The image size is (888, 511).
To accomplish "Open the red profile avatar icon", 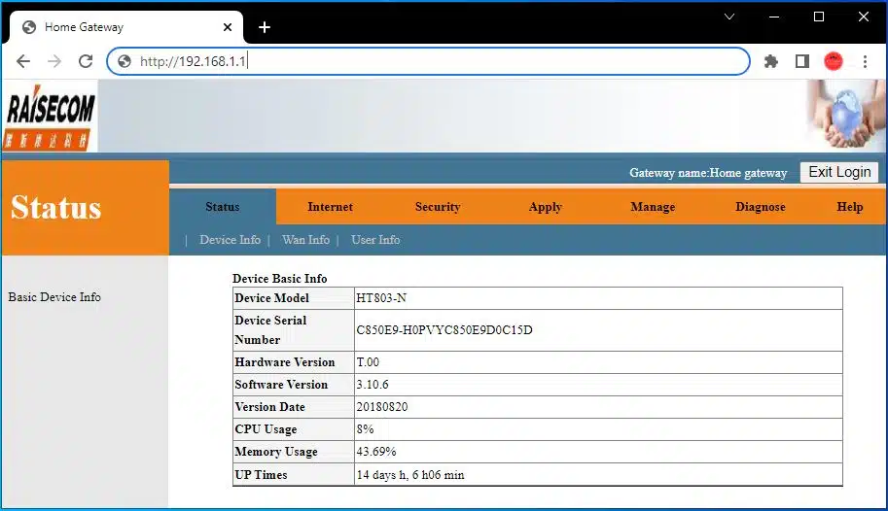I will point(834,61).
